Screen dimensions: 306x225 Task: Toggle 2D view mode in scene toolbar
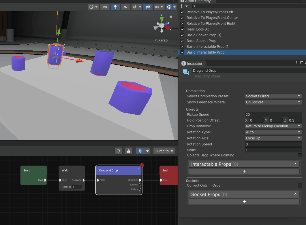(x=105, y=7)
